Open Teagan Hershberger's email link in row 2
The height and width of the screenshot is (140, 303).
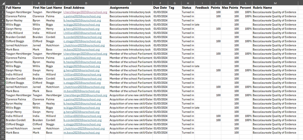pos(85,12)
